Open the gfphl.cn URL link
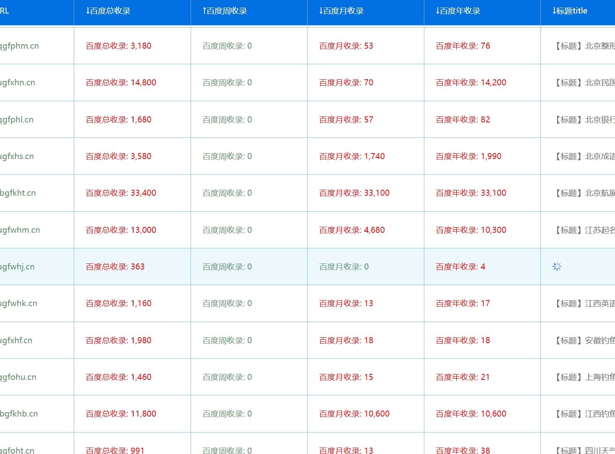The width and height of the screenshot is (615, 454). pos(17,120)
